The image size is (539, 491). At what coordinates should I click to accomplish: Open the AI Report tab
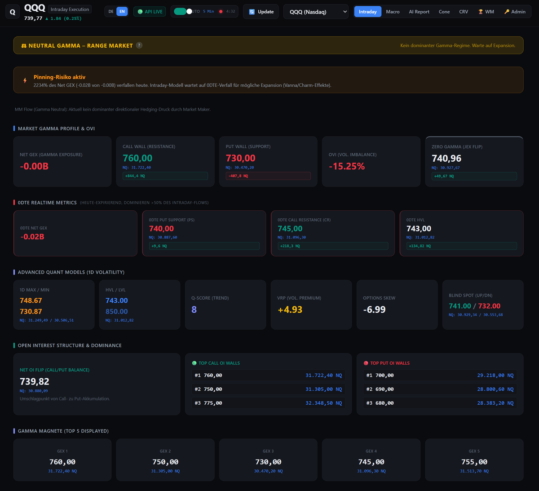pyautogui.click(x=419, y=12)
